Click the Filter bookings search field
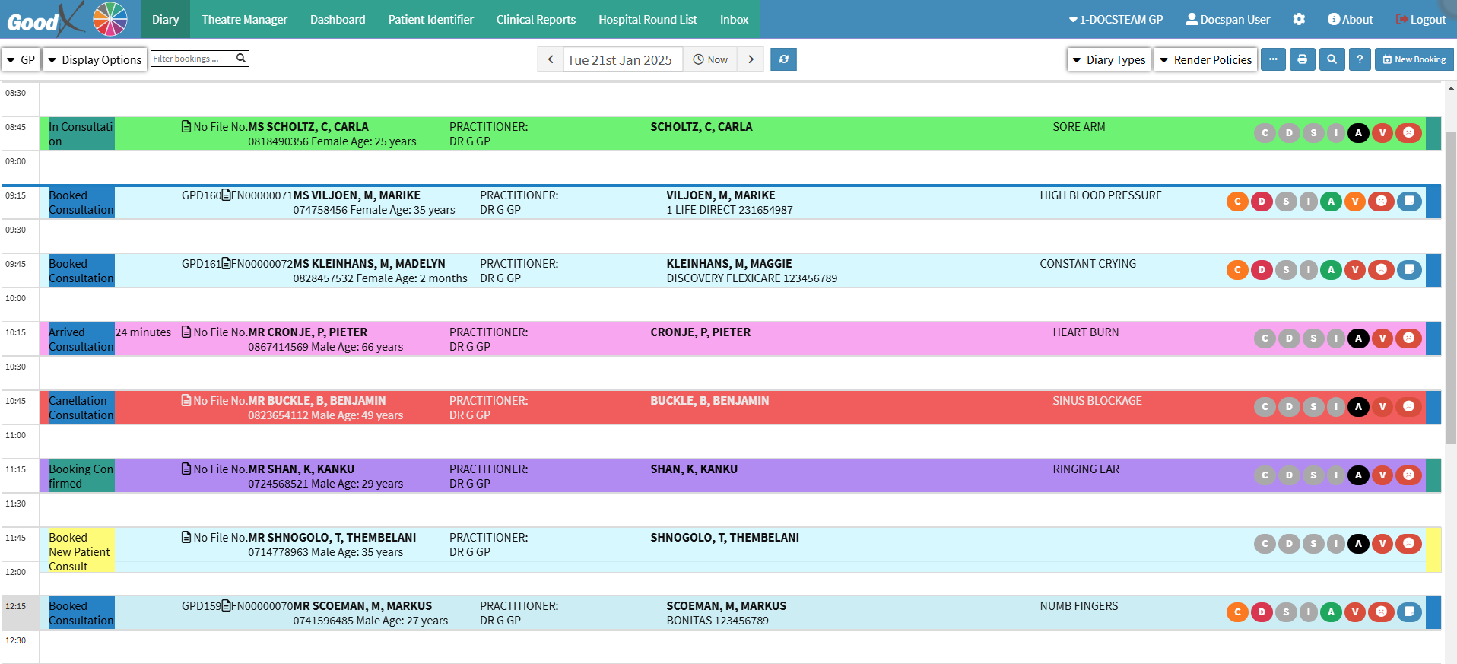Image resolution: width=1457 pixels, height=664 pixels. point(193,59)
